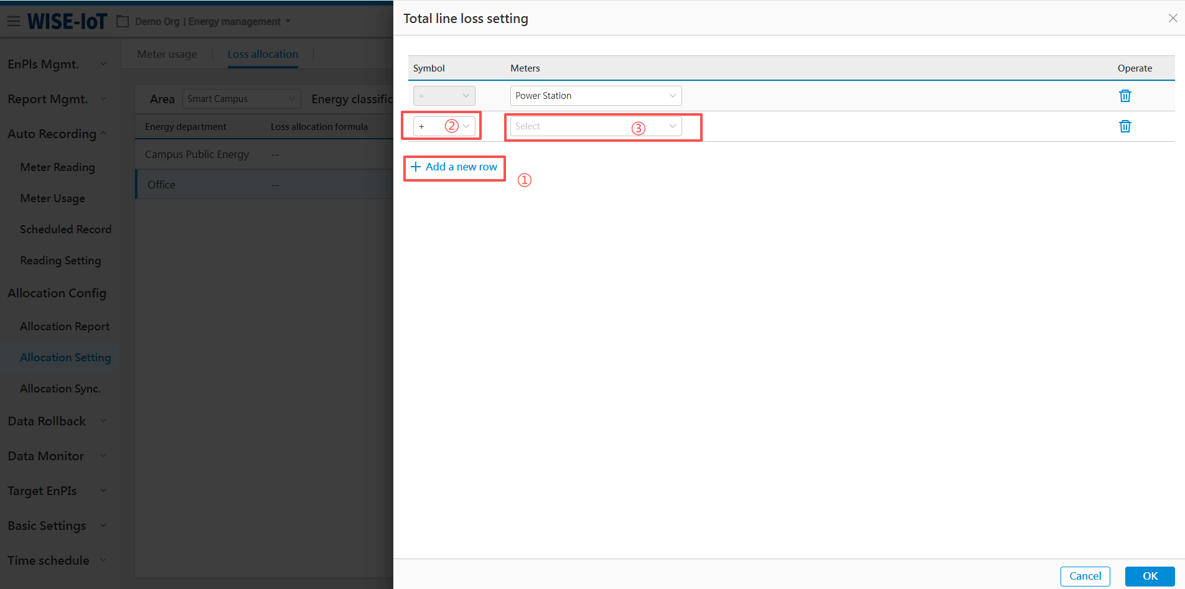Open the empty Select meter dropdown

click(x=596, y=126)
